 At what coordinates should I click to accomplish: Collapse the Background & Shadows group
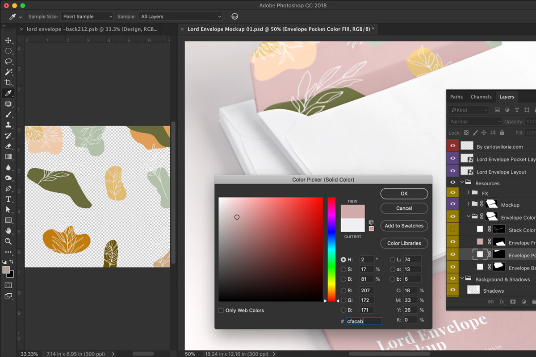tap(462, 278)
